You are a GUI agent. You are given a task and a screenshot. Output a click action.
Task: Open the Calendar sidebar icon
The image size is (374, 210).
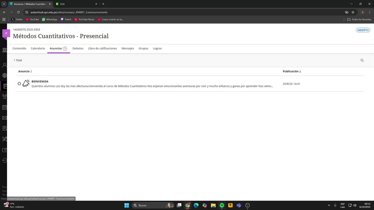pos(4,107)
